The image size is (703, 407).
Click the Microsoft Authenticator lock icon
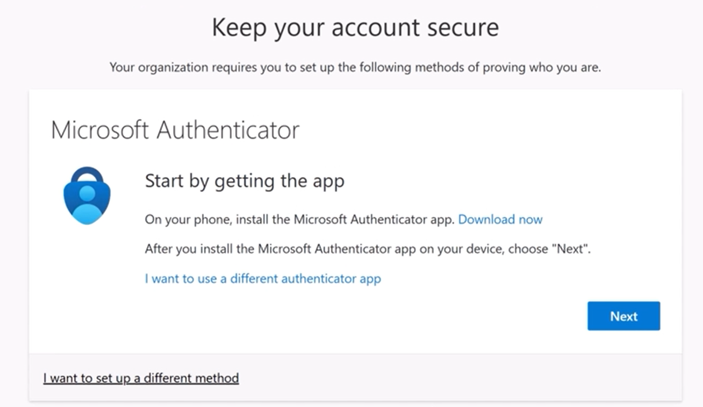click(x=87, y=195)
